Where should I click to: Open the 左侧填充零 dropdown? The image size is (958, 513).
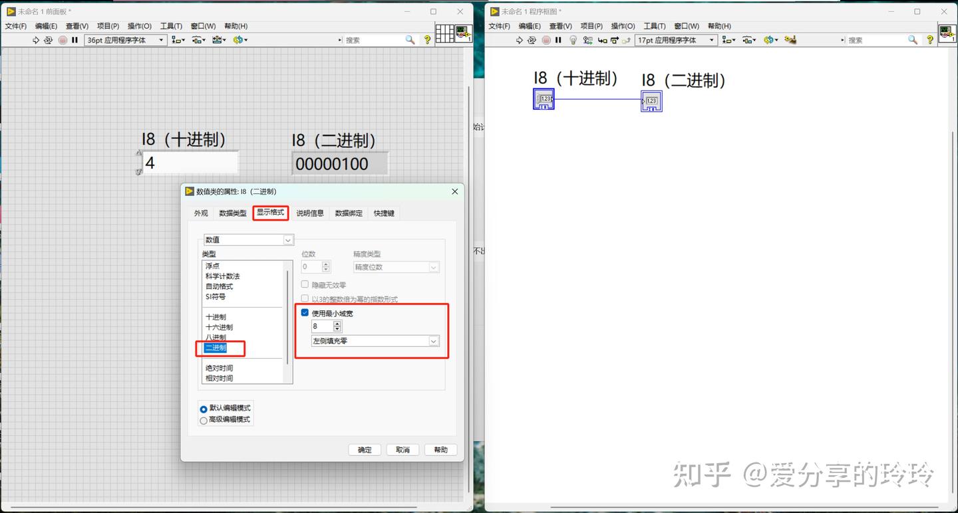pos(433,341)
